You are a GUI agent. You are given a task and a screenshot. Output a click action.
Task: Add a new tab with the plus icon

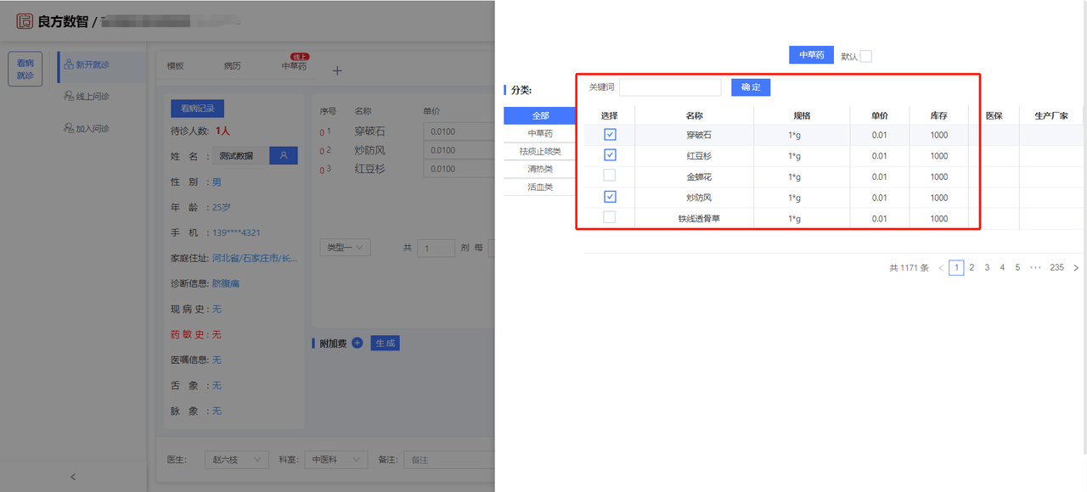pos(337,70)
